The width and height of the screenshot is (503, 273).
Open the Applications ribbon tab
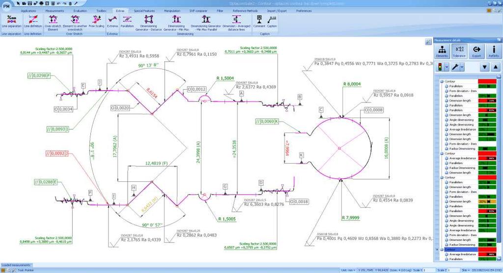click(28, 11)
